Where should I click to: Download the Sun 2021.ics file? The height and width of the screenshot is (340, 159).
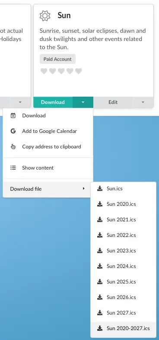tap(123, 220)
